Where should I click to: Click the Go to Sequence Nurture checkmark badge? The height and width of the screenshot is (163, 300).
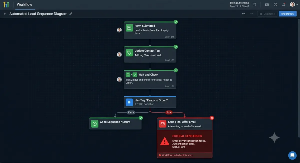click(141, 118)
